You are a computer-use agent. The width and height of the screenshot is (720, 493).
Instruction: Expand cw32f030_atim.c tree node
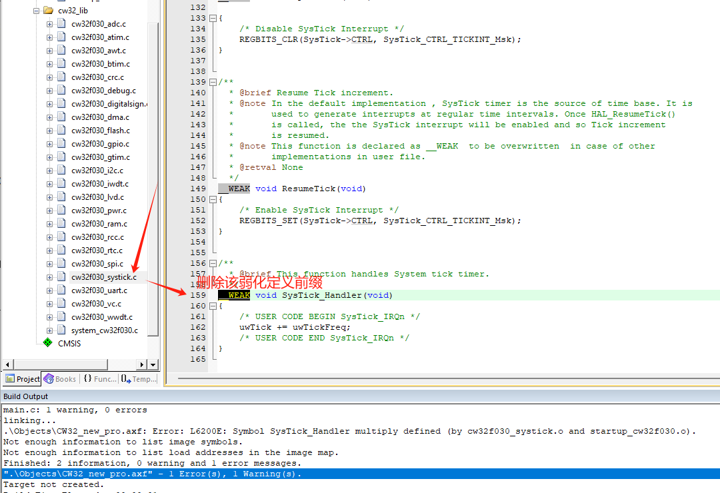pos(49,37)
